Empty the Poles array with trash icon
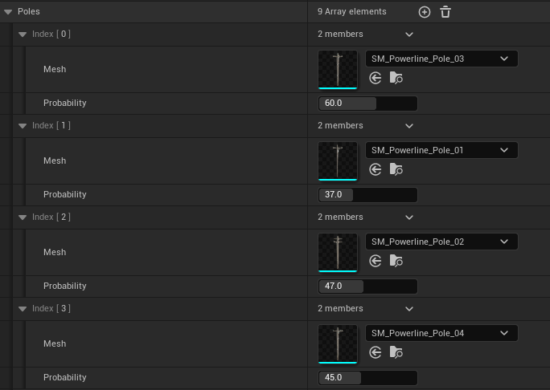The width and height of the screenshot is (550, 390). point(445,12)
